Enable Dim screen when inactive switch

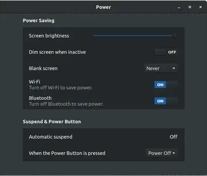tap(166, 52)
